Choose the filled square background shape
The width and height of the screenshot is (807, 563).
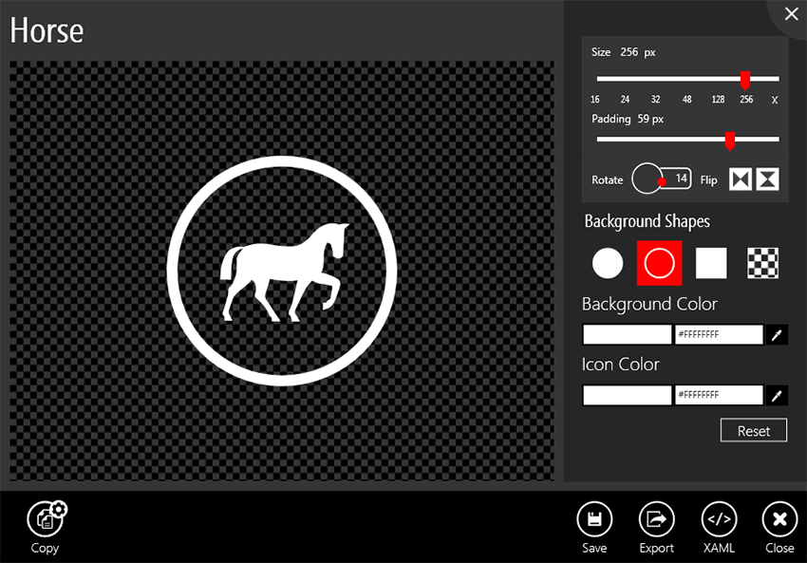point(711,263)
